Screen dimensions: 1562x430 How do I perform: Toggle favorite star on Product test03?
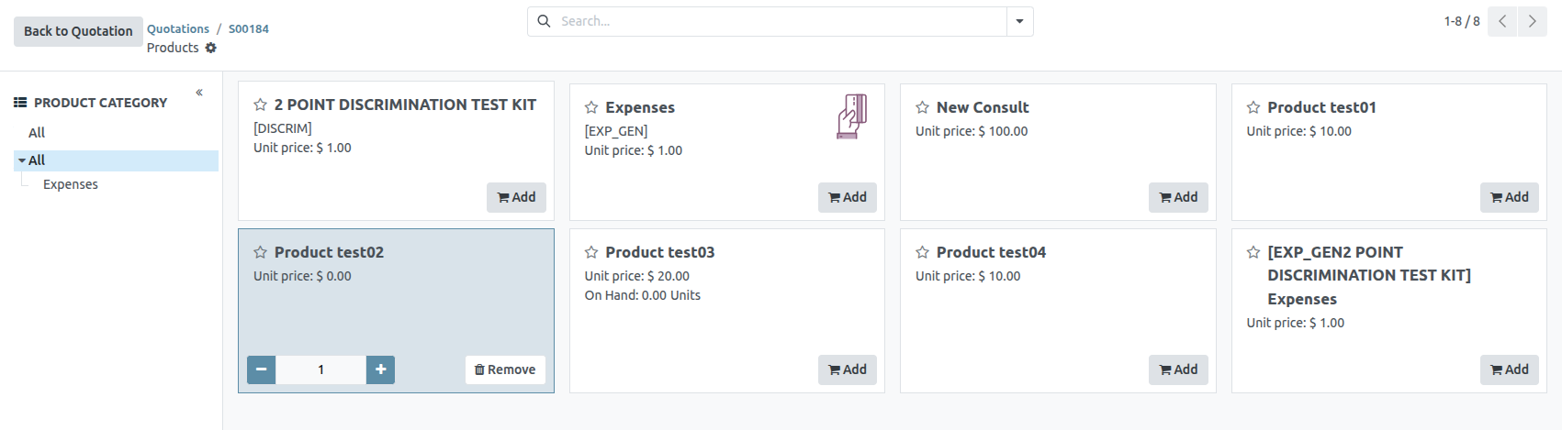tap(591, 253)
